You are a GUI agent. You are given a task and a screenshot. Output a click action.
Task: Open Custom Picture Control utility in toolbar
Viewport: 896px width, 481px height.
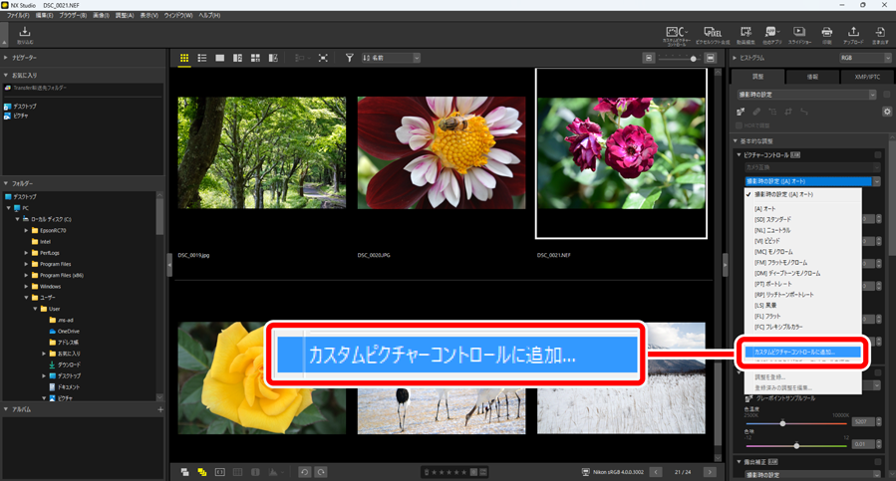tap(677, 35)
